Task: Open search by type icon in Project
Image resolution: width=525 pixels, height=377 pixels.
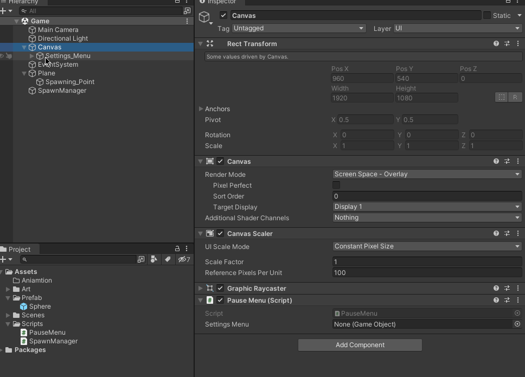Action: coord(153,259)
